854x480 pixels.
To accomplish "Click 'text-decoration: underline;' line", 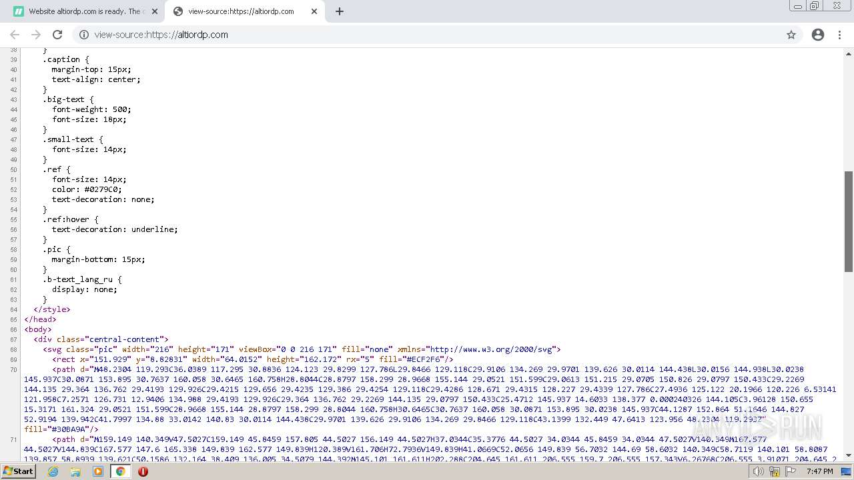I will [115, 229].
